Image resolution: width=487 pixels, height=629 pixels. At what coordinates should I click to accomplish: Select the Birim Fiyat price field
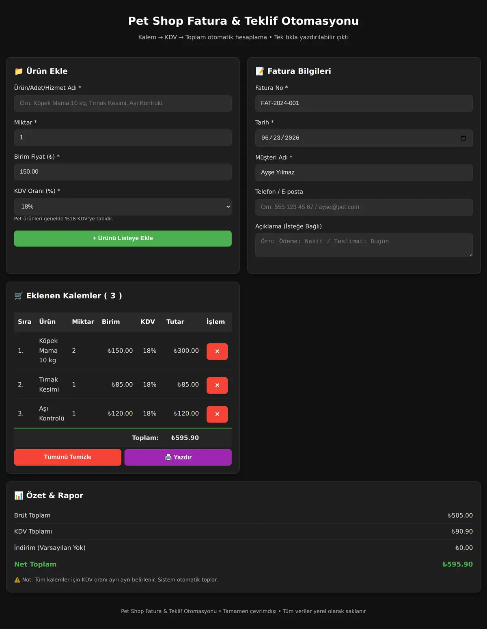click(x=123, y=172)
